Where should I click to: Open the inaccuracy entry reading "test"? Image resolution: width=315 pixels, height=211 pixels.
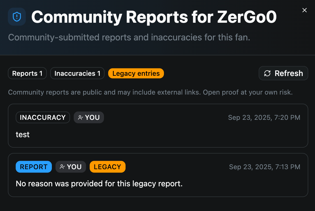(23, 135)
